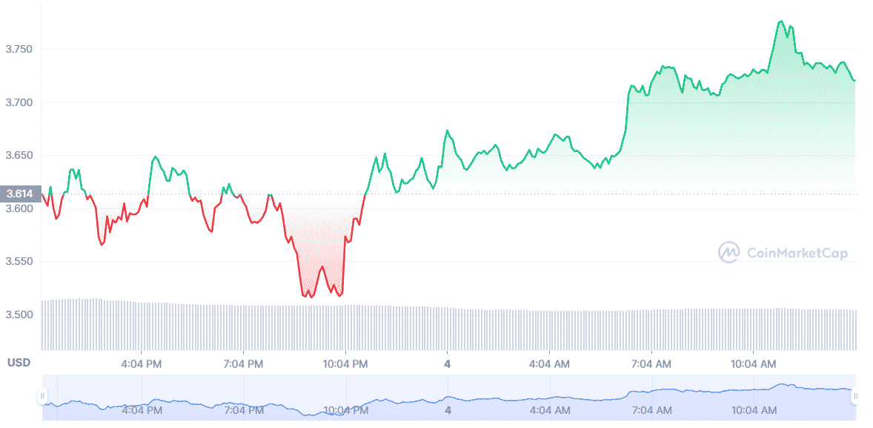This screenshot has width=873, height=428.
Task: Click the day 4 marker in navigator
Action: pyautogui.click(x=447, y=411)
